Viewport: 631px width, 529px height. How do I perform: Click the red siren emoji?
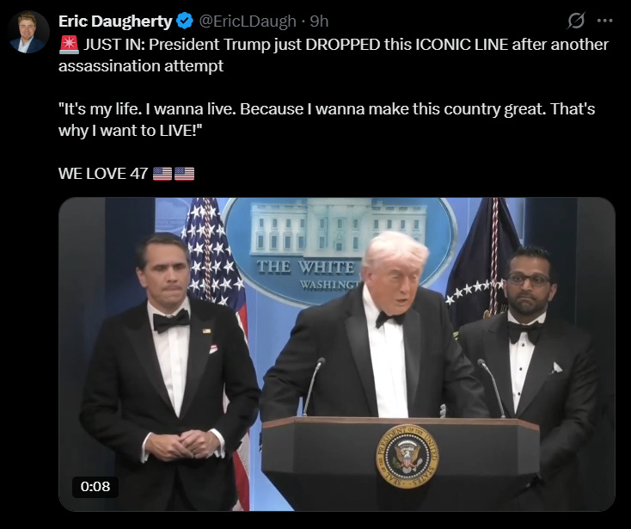[x=69, y=44]
